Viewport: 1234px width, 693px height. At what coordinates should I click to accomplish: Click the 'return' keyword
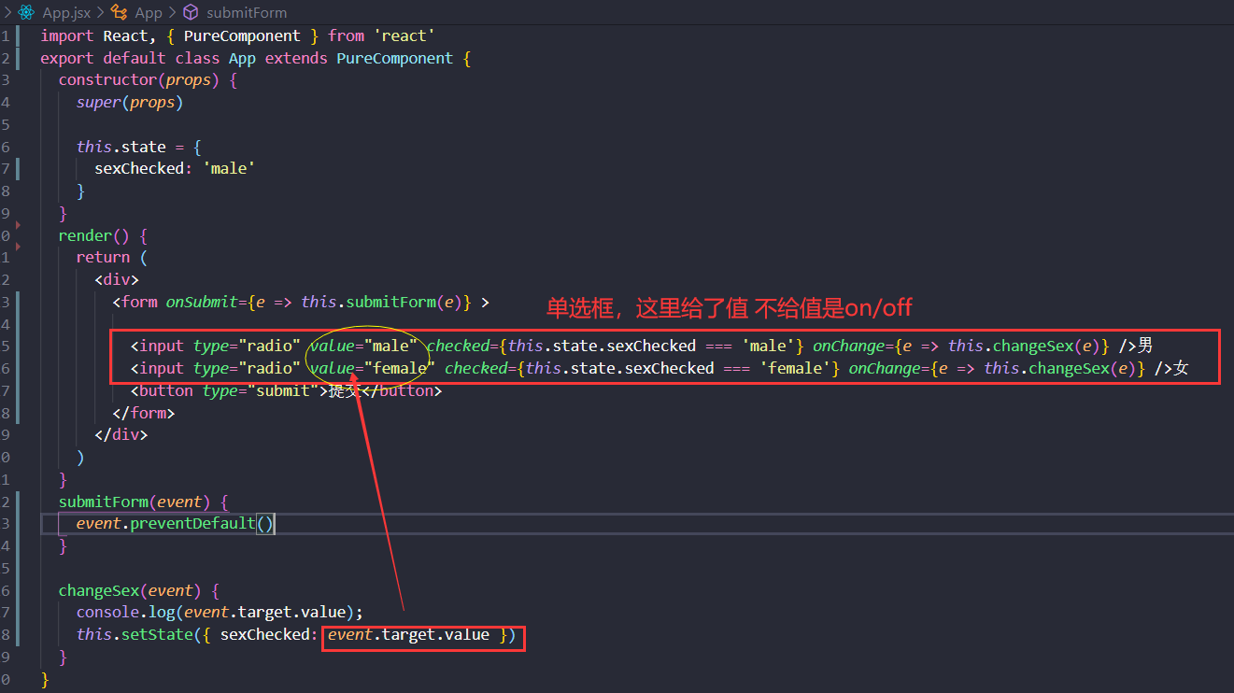[103, 257]
